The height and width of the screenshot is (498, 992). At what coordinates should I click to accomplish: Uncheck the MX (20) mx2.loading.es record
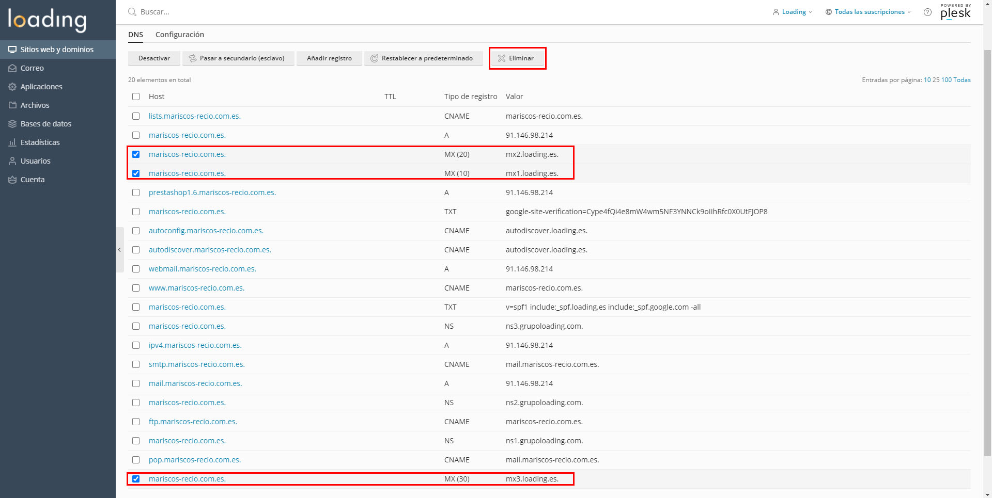(x=136, y=154)
